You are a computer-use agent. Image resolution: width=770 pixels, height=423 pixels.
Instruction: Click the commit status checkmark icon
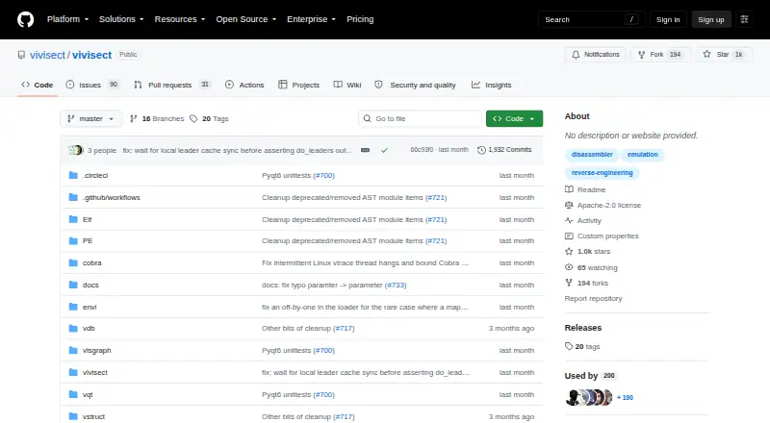click(384, 150)
